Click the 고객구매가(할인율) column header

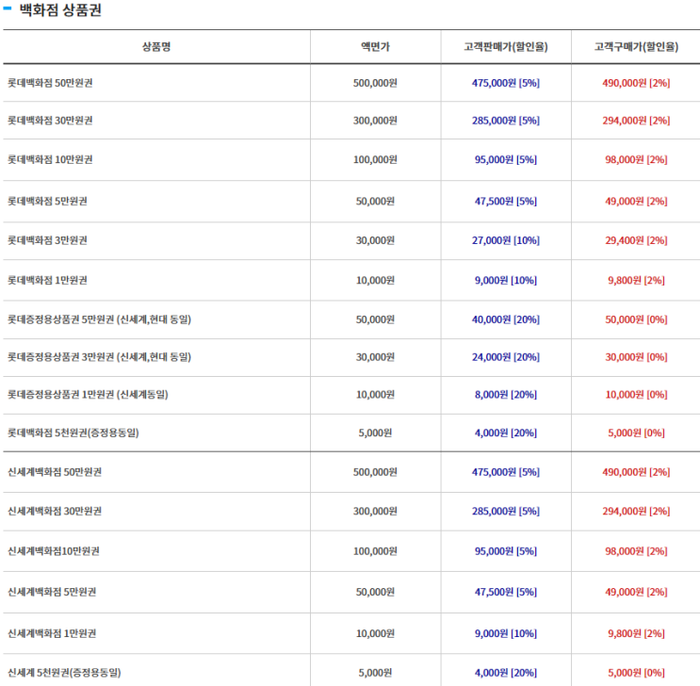pyautogui.click(x=636, y=47)
